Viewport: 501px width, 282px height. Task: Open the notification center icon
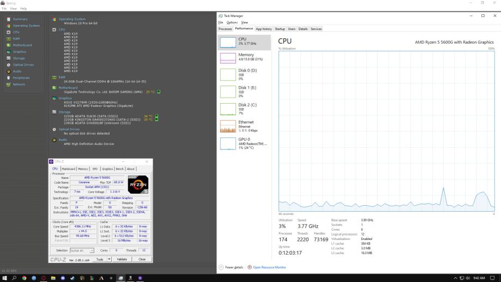point(492,278)
